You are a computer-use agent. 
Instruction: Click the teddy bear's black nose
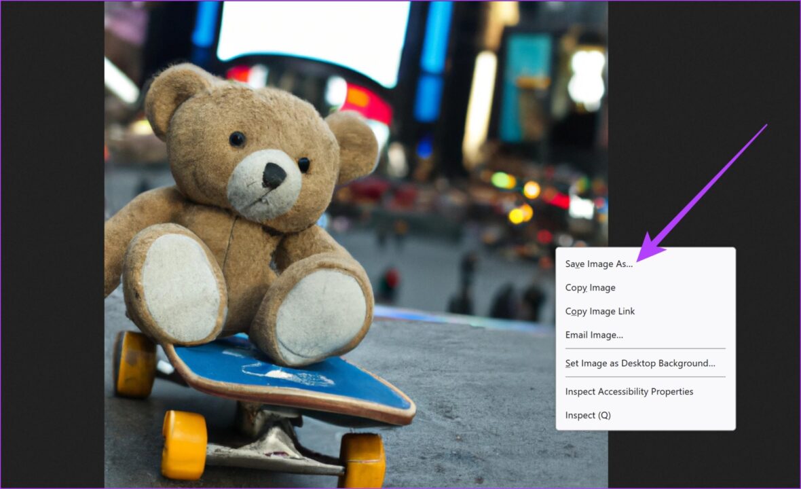(274, 175)
